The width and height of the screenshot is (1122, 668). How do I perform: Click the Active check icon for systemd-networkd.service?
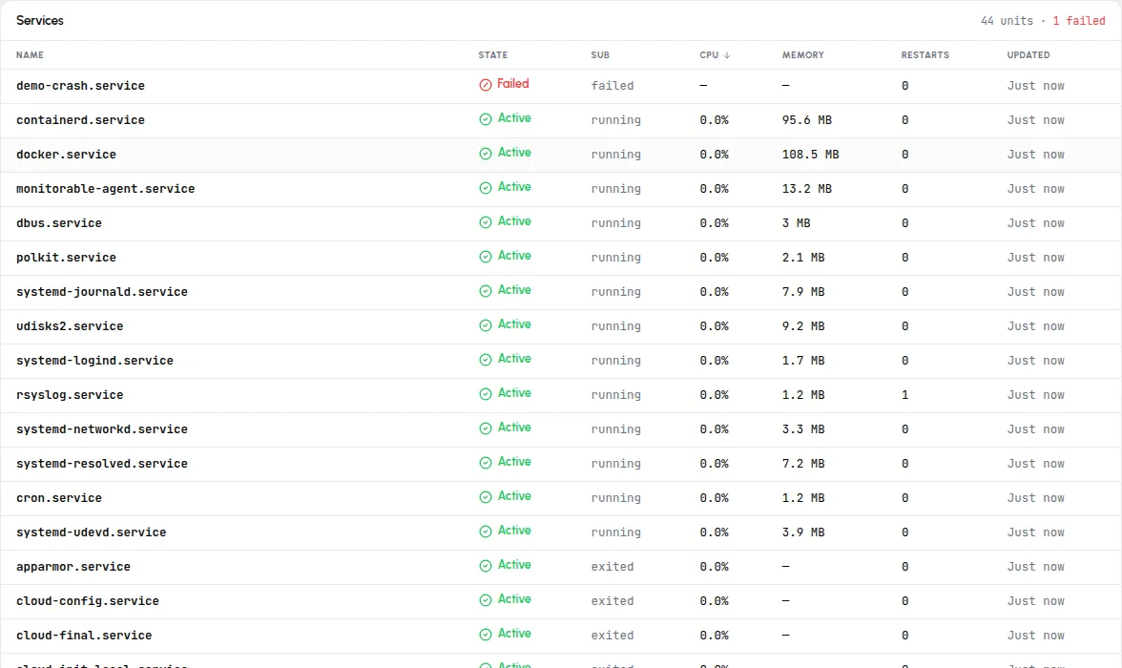click(485, 428)
